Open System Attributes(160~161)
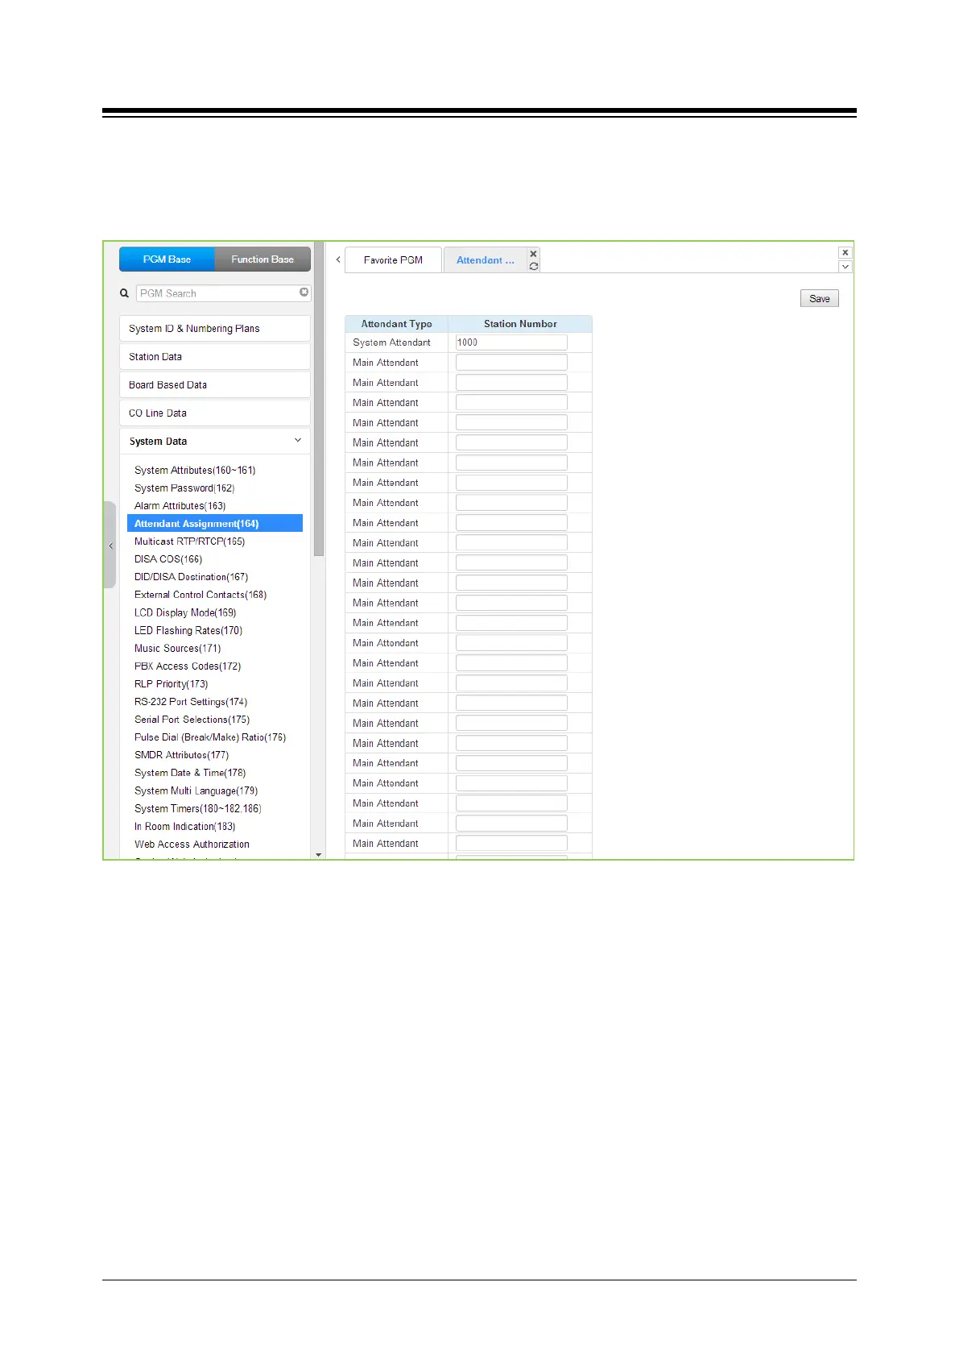This screenshot has width=959, height=1357. pyautogui.click(x=195, y=471)
